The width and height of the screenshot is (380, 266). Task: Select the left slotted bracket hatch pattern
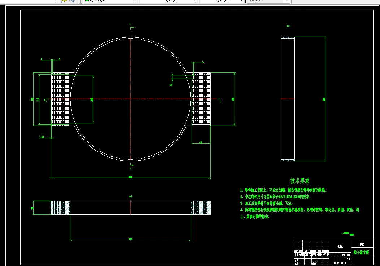tap(60, 99)
